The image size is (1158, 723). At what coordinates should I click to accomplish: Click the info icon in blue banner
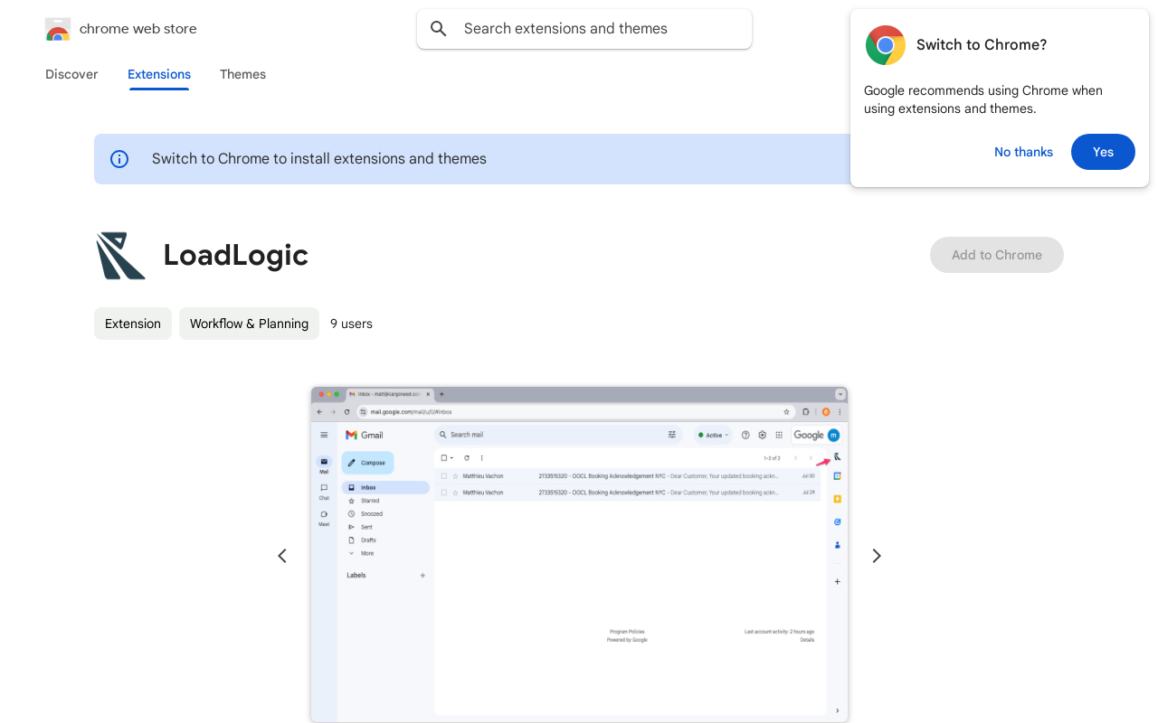[x=119, y=159]
